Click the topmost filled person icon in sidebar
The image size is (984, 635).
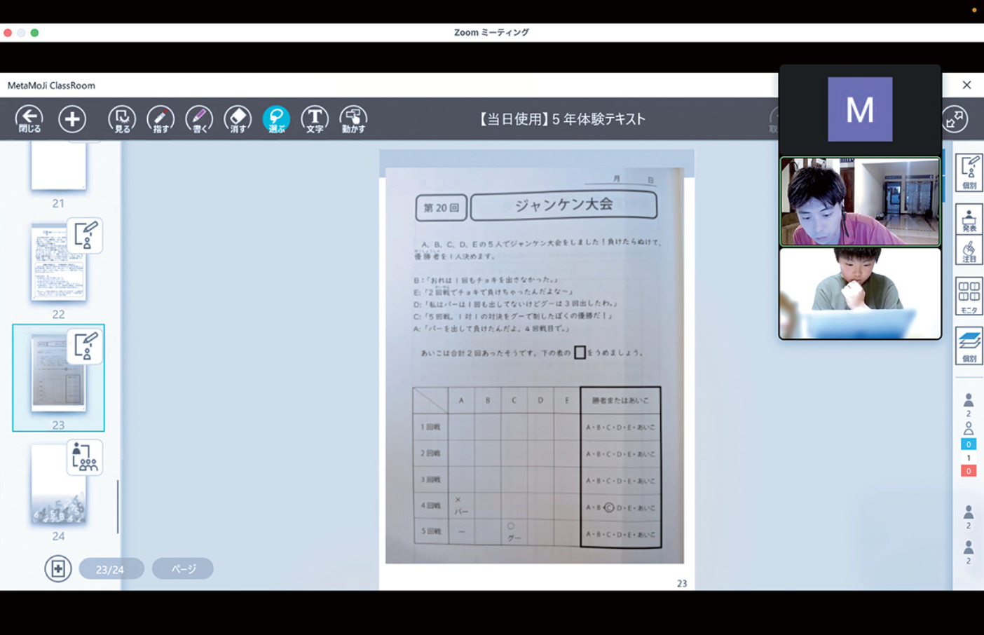969,400
